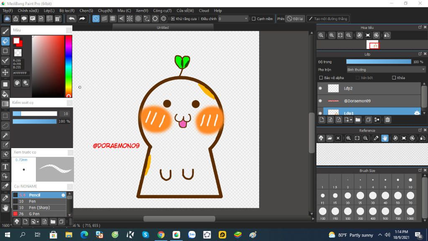Add layer folder in layer panel
This screenshot has width=428, height=241.
358,120
